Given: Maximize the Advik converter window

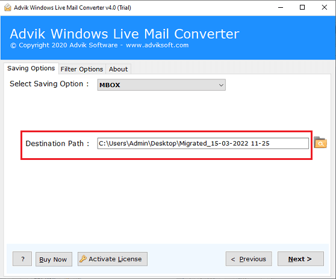Looking at the screenshot, I should coord(302,7).
